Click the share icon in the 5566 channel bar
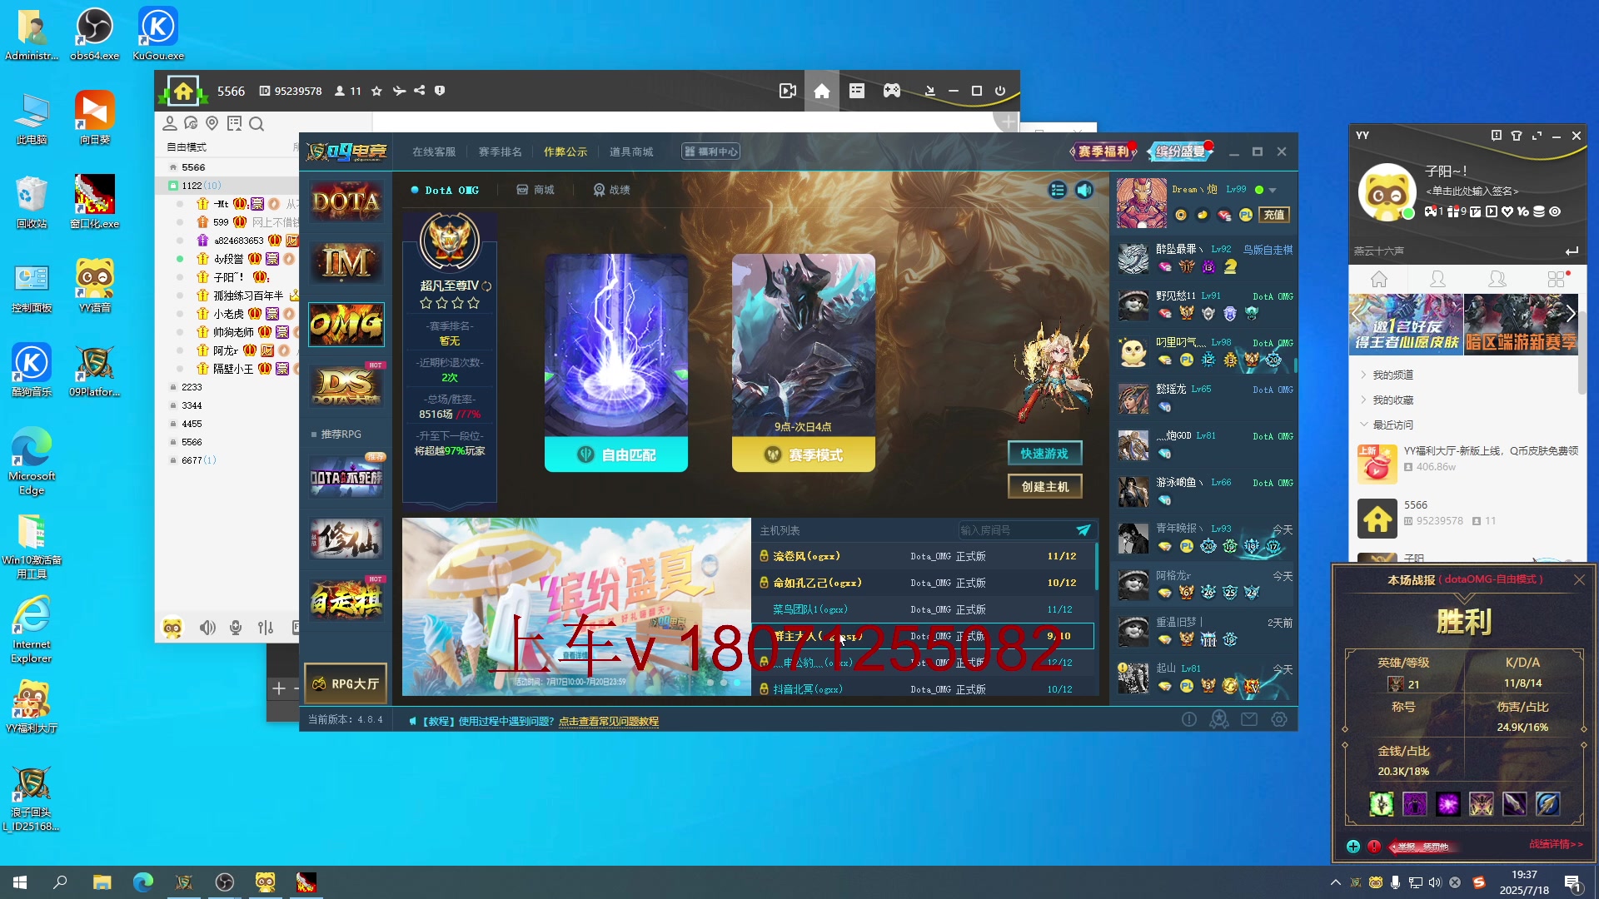The width and height of the screenshot is (1599, 899). pyautogui.click(x=419, y=91)
